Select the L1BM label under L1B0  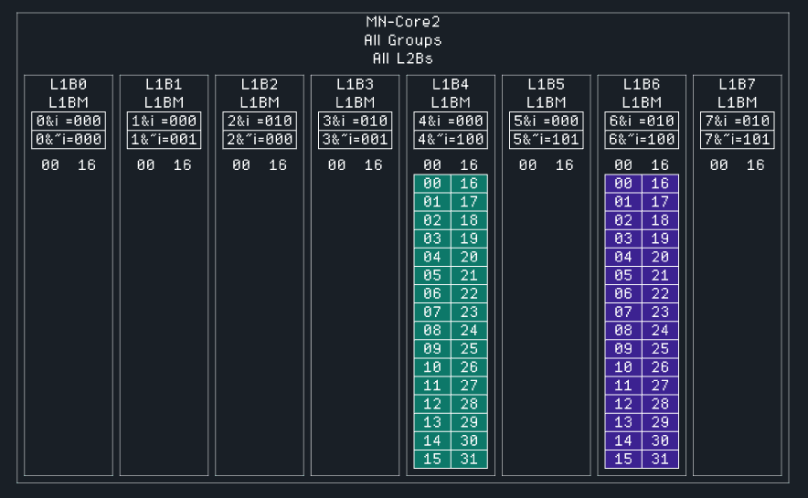pyautogui.click(x=69, y=102)
